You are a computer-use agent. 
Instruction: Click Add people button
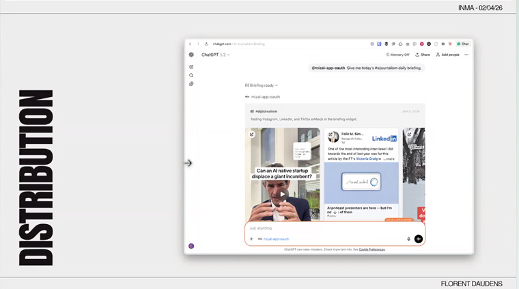pyautogui.click(x=447, y=55)
